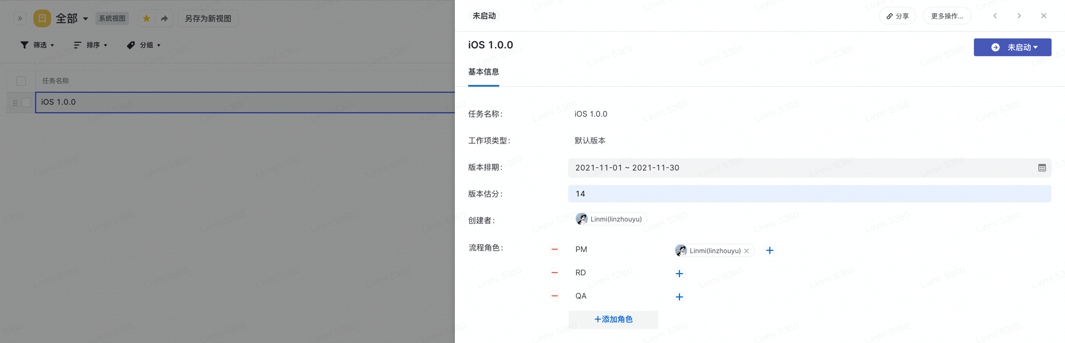This screenshot has height=343, width=1065.
Task: Click the 任务名称 column header
Action: (55, 81)
